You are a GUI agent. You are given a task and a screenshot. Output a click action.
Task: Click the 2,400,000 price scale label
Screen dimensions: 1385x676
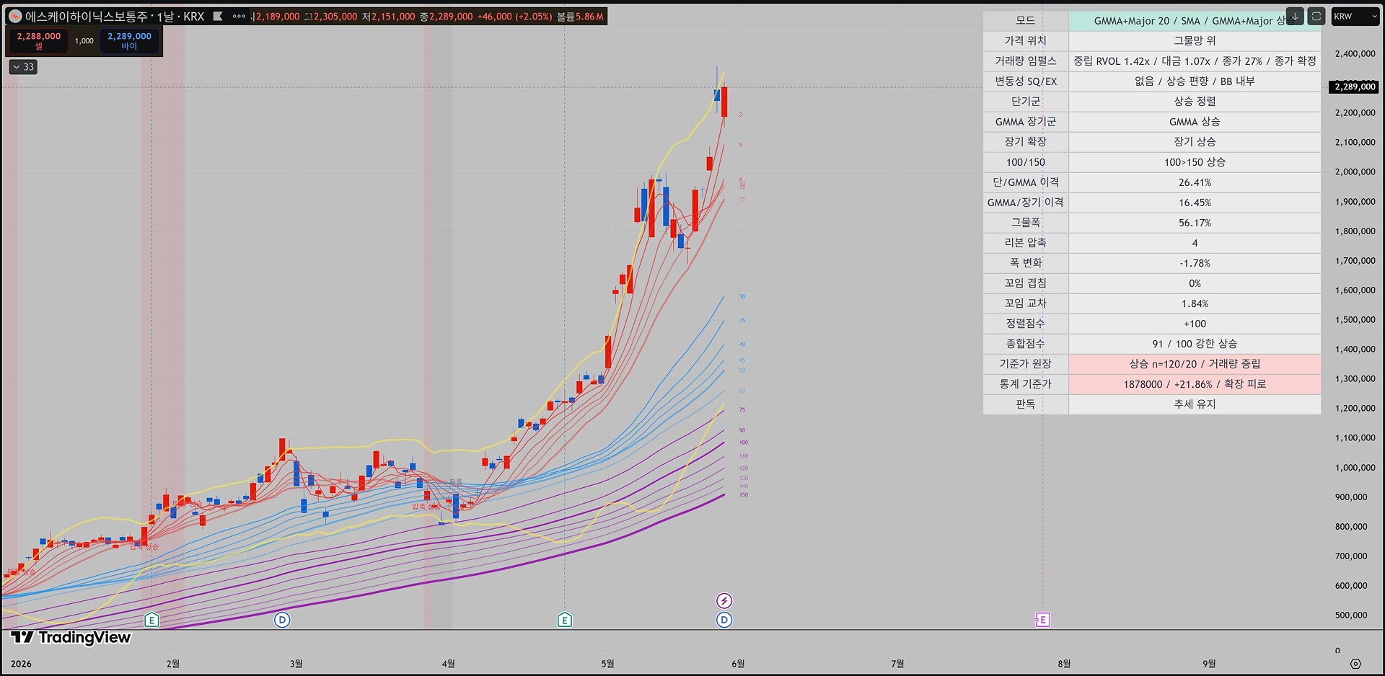tap(1355, 54)
